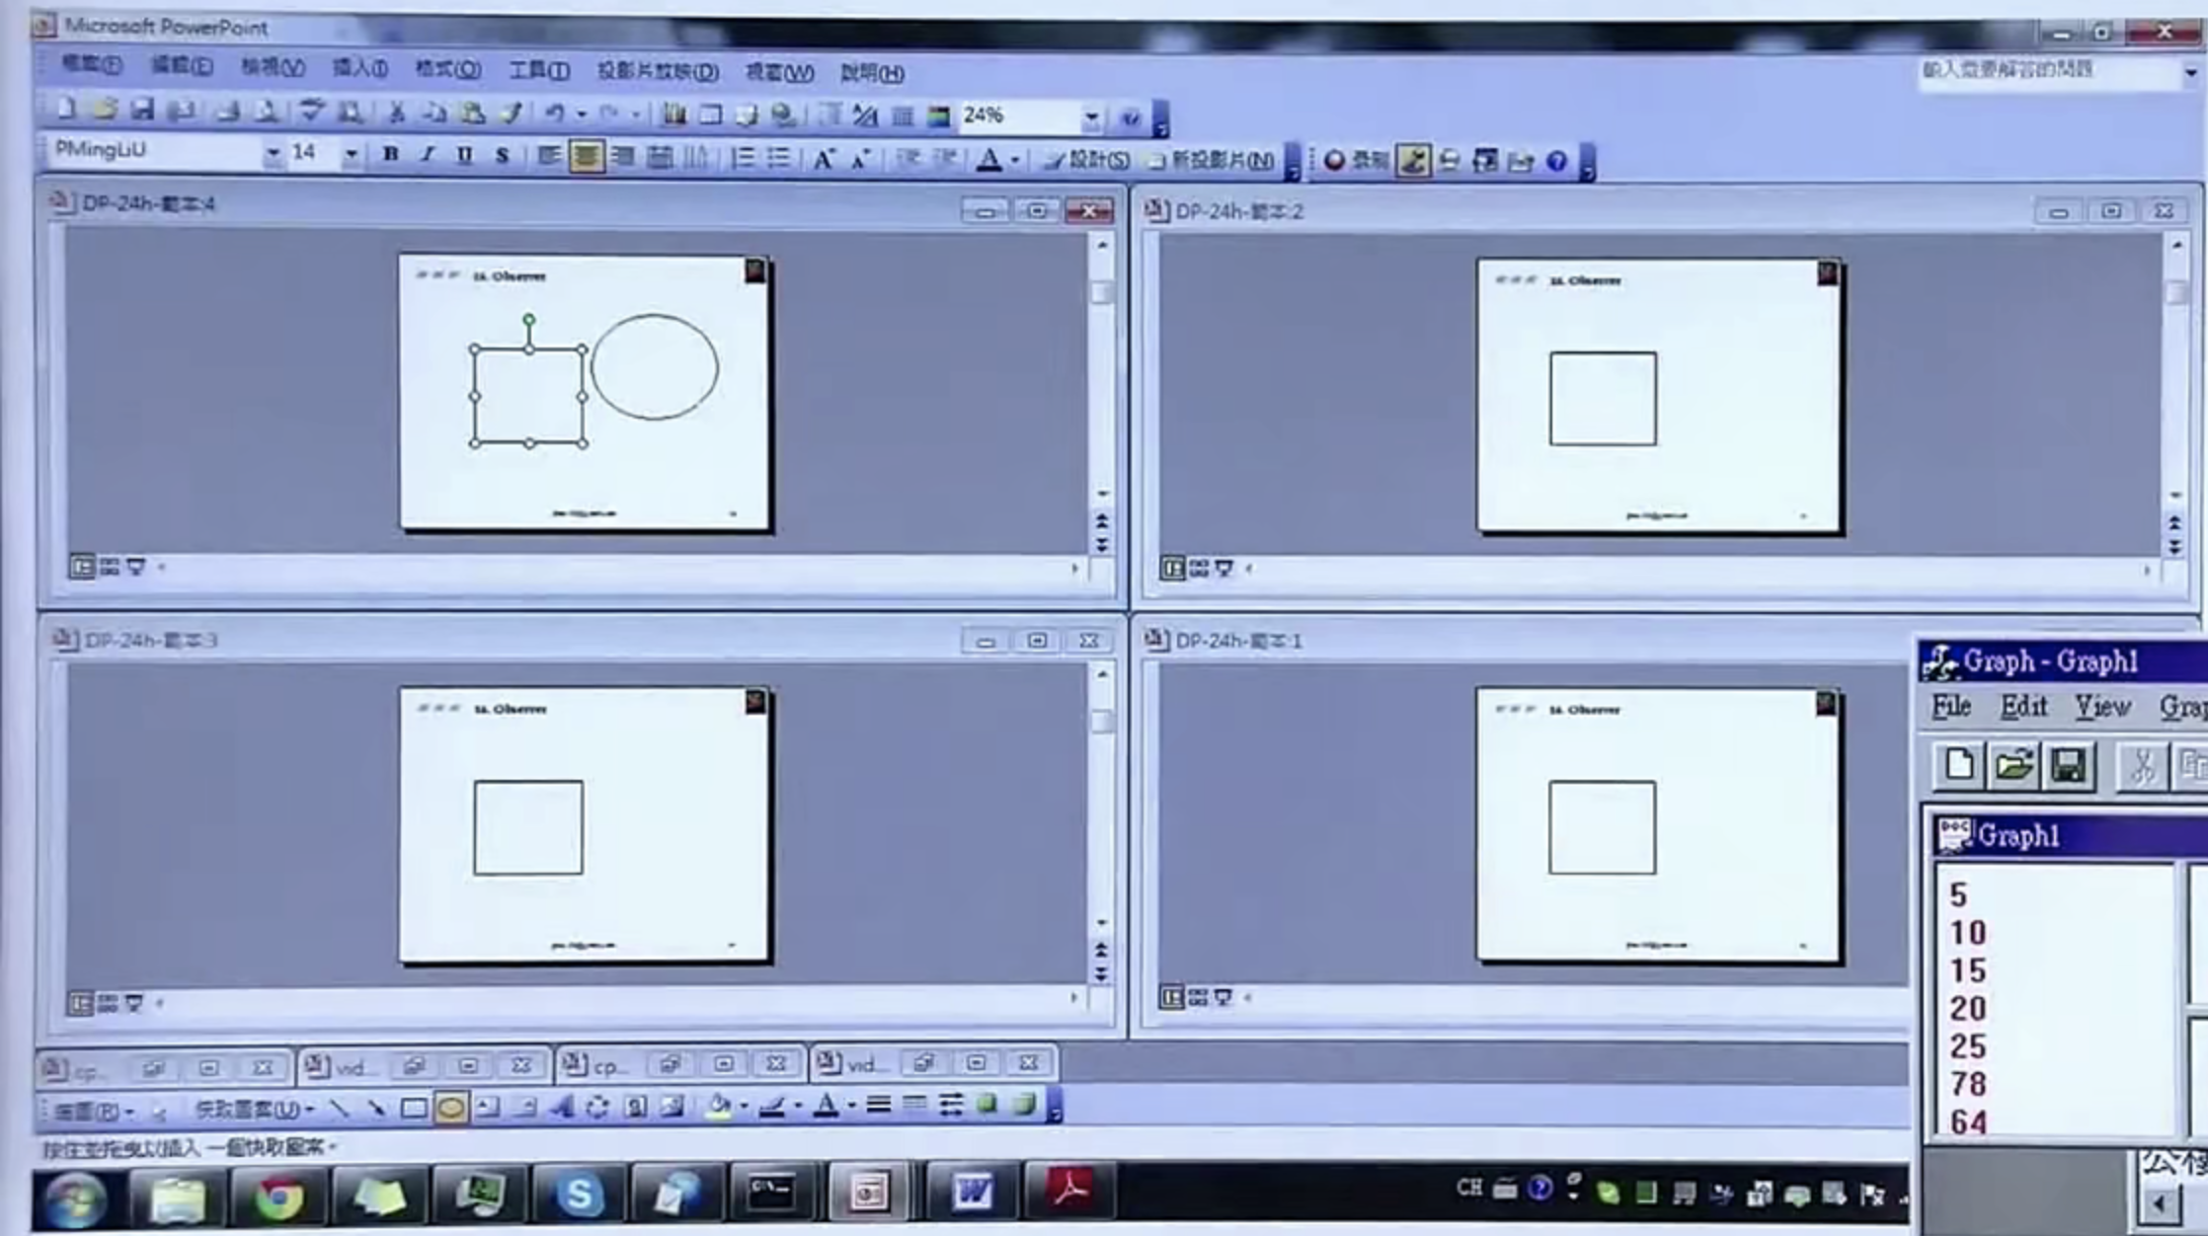2208x1236 pixels.
Task: Click the Fill Color paint bucket swatch
Action: click(720, 1107)
